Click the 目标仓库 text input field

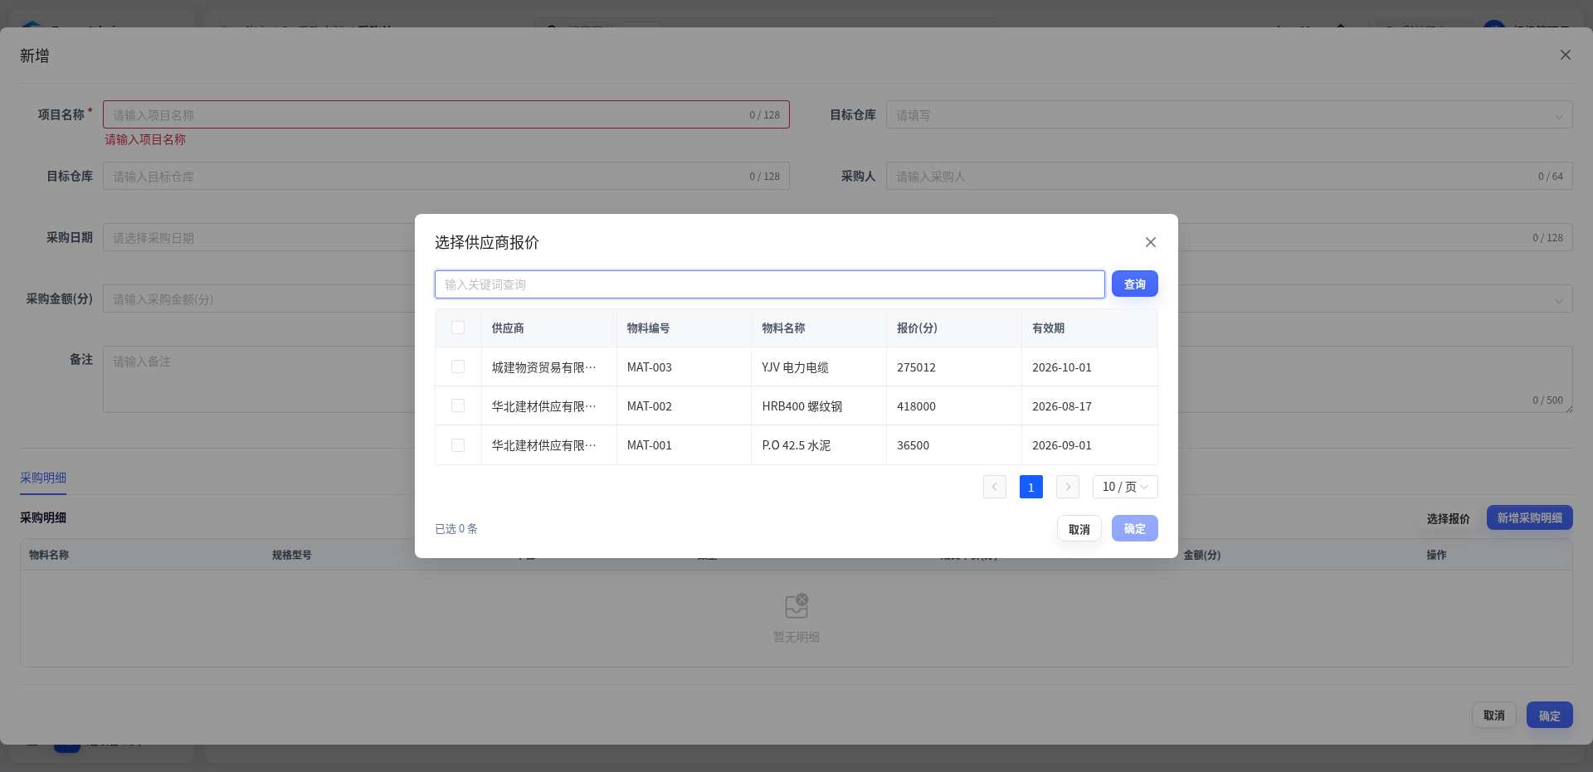pos(446,176)
